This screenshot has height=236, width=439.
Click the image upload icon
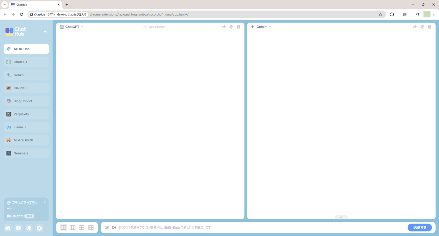(x=114, y=227)
